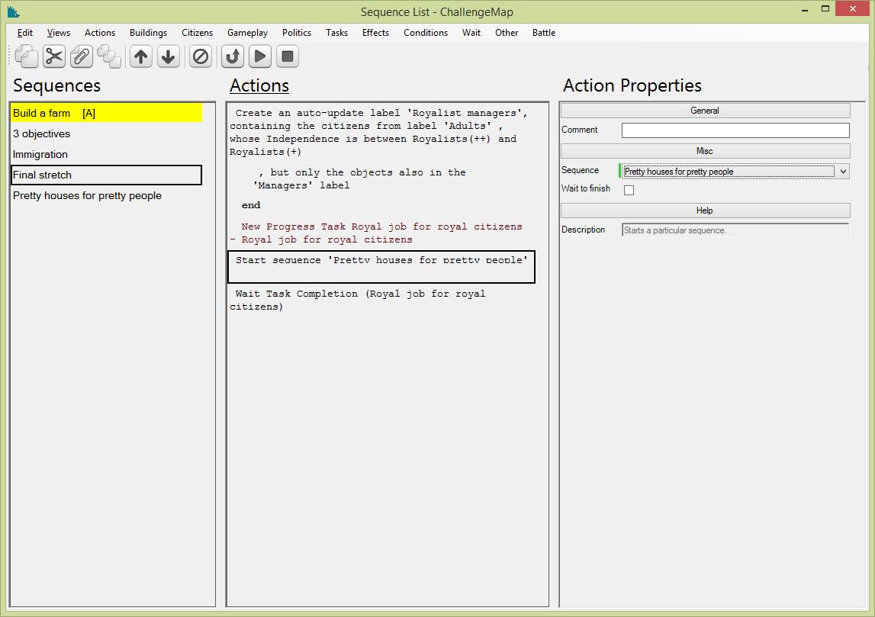The width and height of the screenshot is (875, 617).
Task: Select the 'Immigration' sequence
Action: click(107, 155)
